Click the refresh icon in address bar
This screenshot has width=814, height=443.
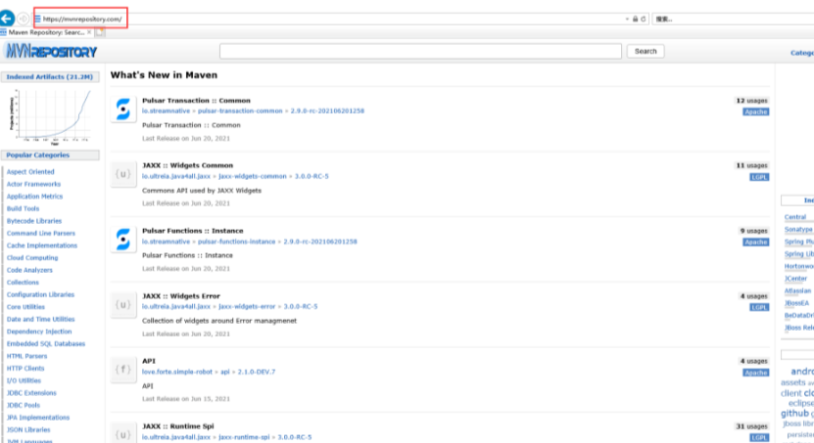[644, 19]
